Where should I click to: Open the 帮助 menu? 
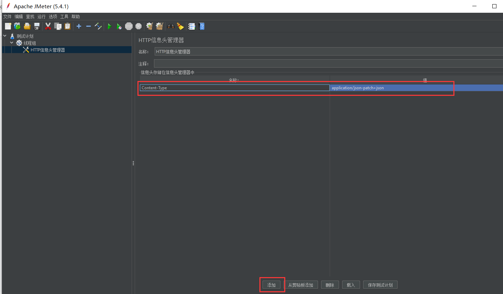(x=75, y=17)
